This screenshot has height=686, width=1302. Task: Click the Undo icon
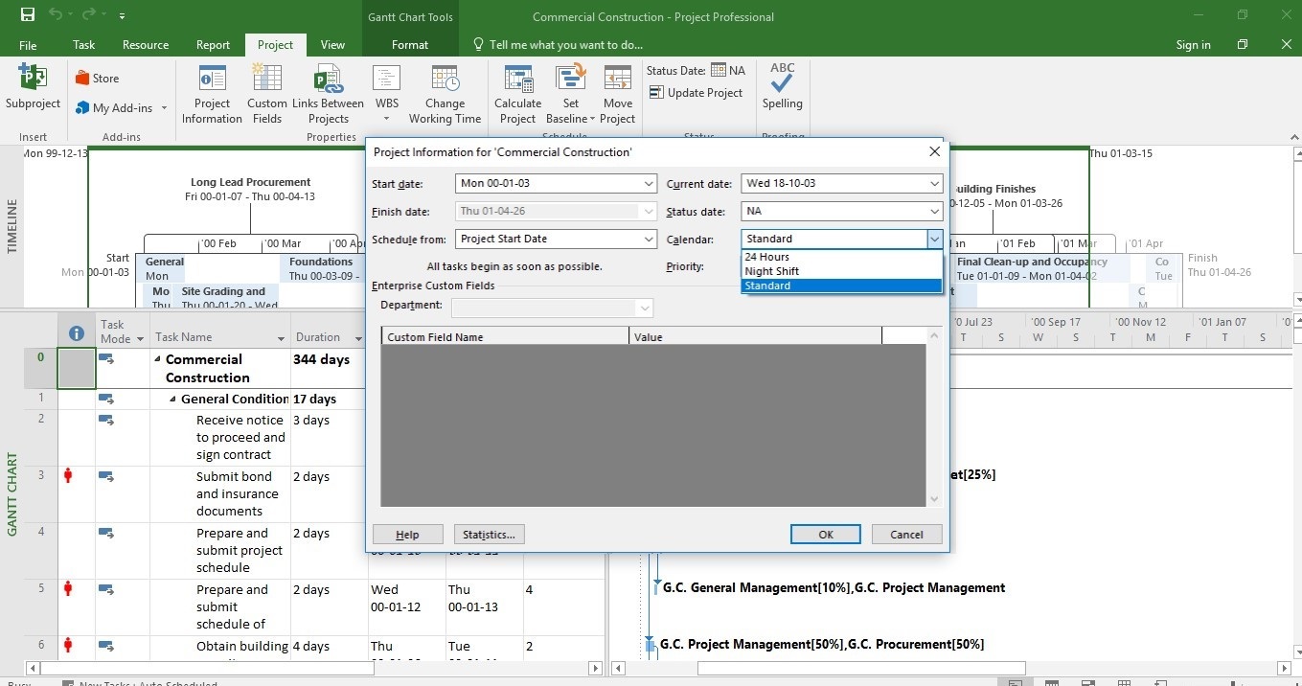[56, 15]
